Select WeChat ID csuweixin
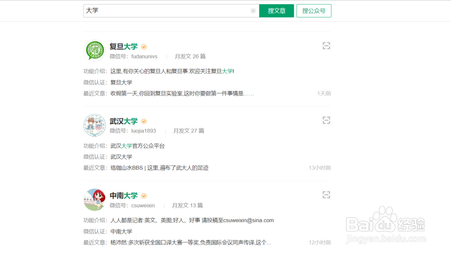Screen dimensions: 451x254 [x=143, y=205]
